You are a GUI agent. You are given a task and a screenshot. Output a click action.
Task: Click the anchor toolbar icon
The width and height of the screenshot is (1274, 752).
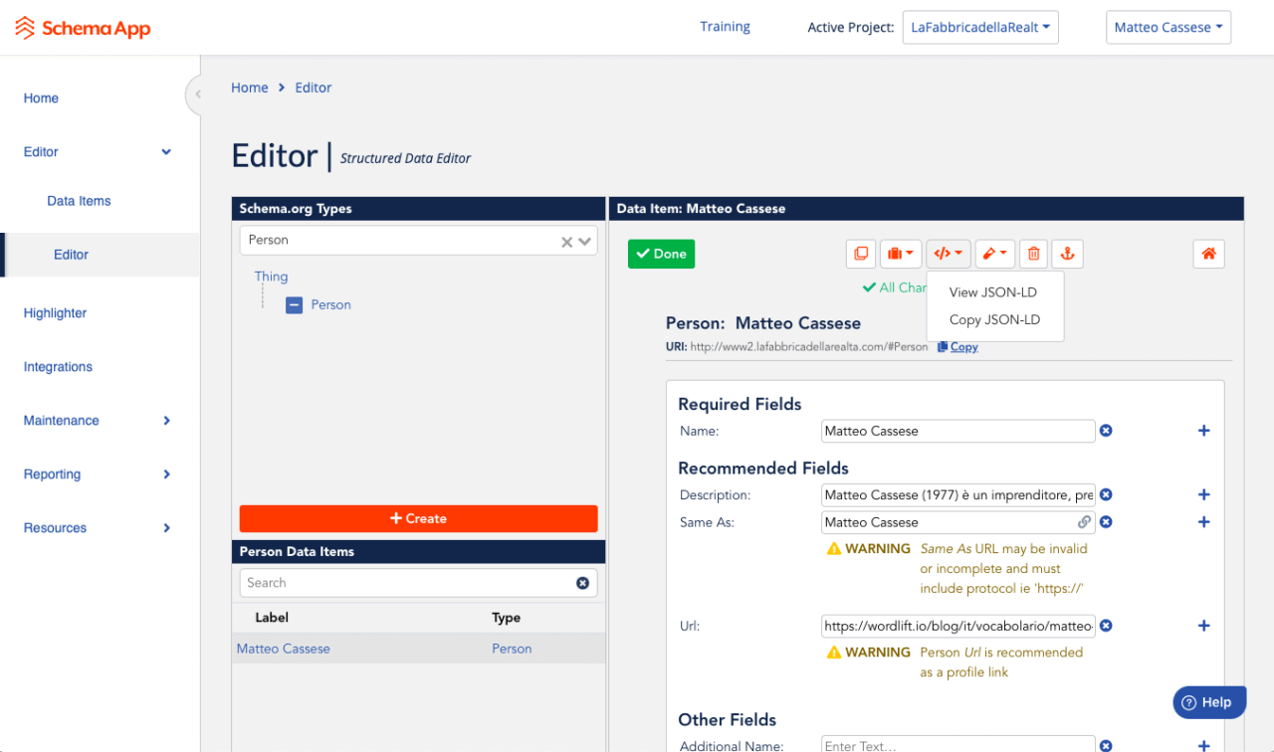pos(1067,254)
